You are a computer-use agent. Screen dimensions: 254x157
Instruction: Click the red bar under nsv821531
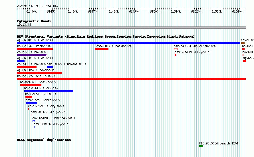pyautogui.click(x=29, y=97)
